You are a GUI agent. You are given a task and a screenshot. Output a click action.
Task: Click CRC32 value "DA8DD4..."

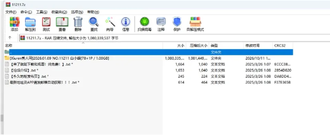click(x=283, y=77)
